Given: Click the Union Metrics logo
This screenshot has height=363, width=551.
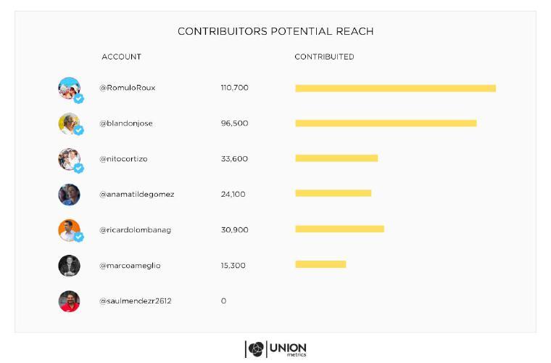Looking at the screenshot, I should coord(275,348).
